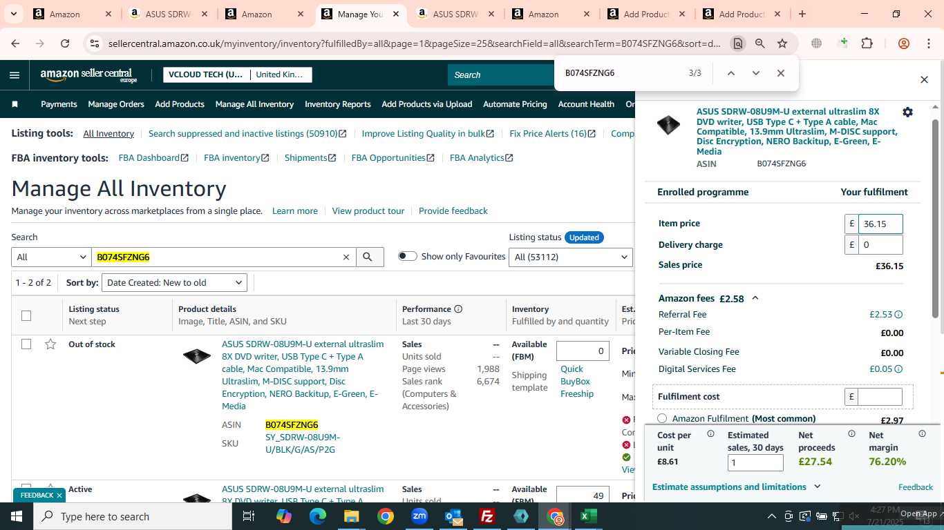Viewport: 944px width, 530px height.
Task: Open the Add Products menu
Action: [180, 104]
